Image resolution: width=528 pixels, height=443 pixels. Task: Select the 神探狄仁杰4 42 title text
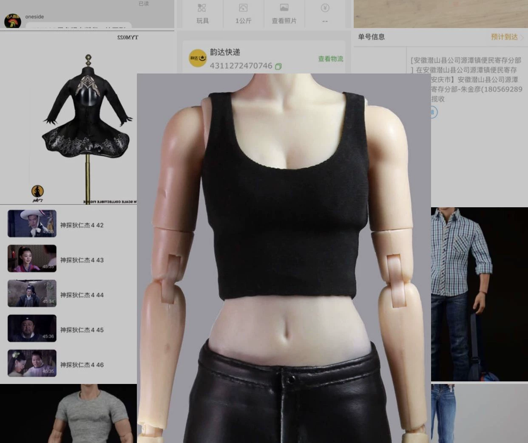[82, 225]
